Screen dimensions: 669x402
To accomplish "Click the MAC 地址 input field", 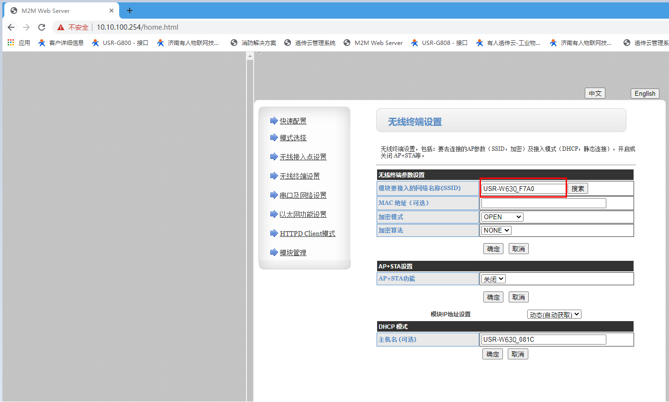I will pos(543,203).
